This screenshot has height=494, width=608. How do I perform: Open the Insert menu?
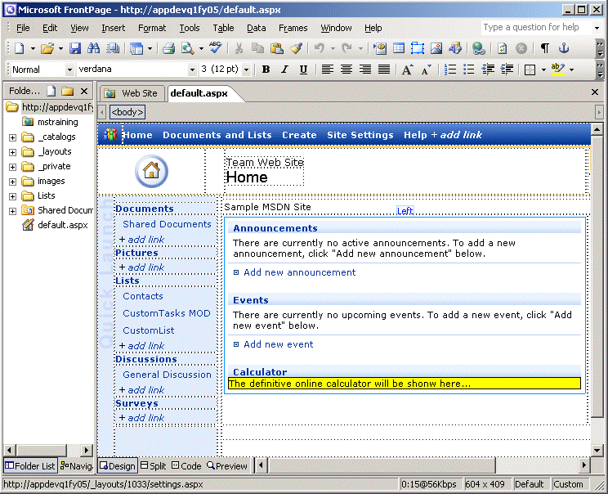click(x=114, y=28)
